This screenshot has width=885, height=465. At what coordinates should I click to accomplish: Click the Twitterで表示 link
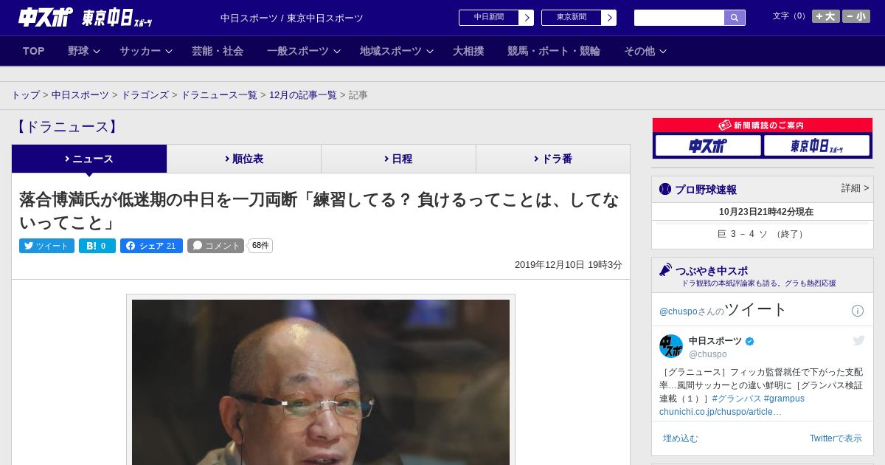pyautogui.click(x=836, y=438)
